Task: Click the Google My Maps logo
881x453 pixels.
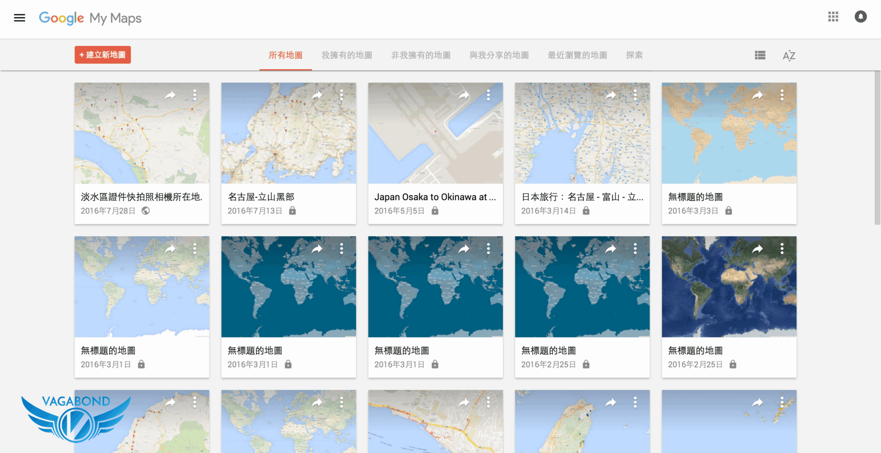Action: coord(90,18)
